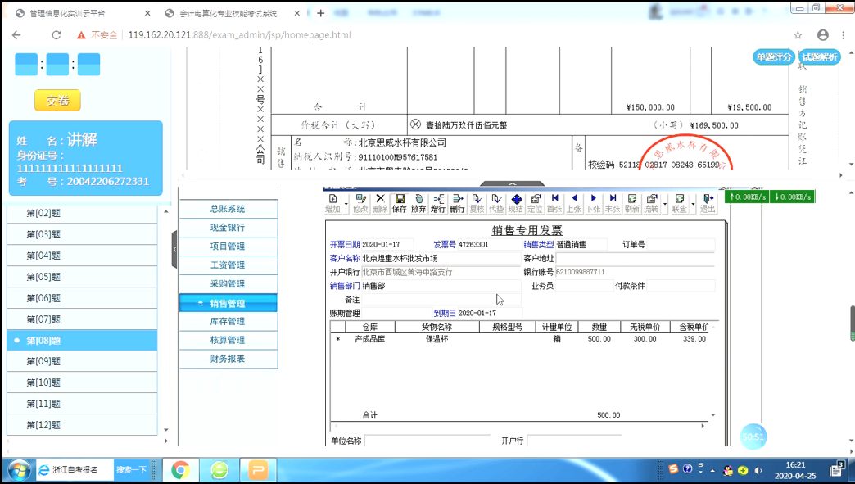Click the 备注 field

[441, 300]
